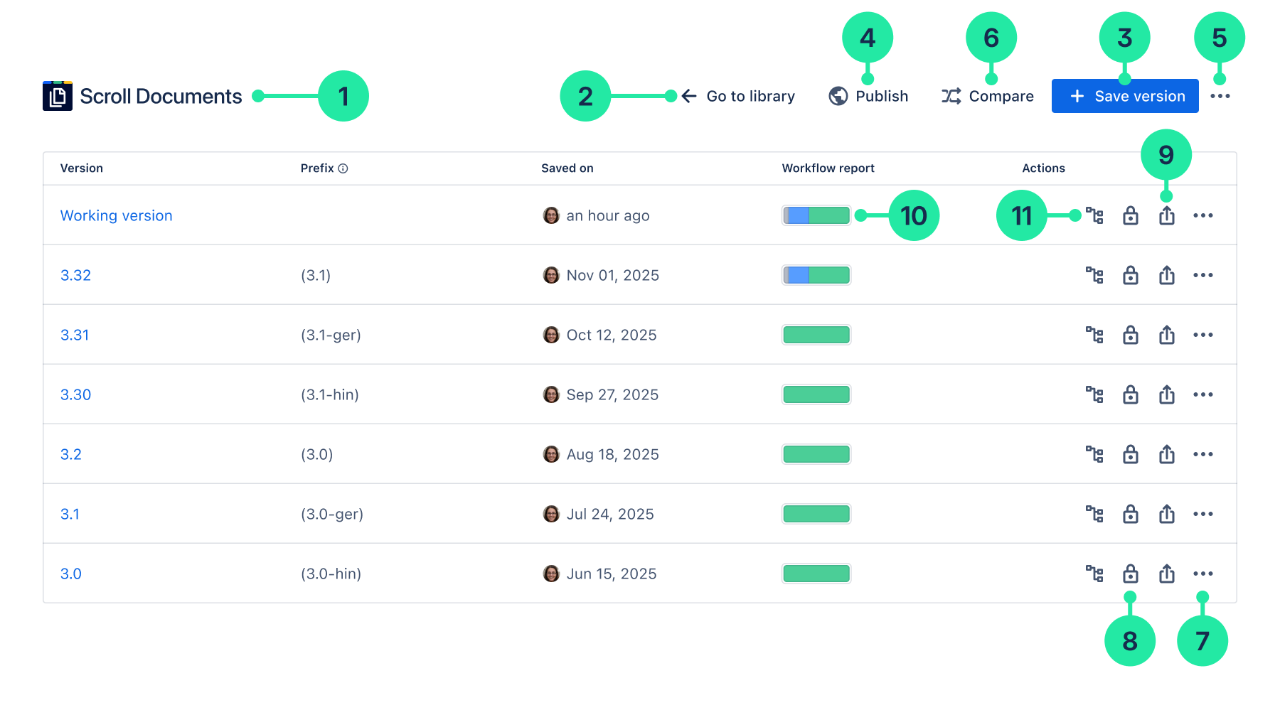The width and height of the screenshot is (1280, 710).
Task: Open page tree for Working version
Action: (x=1094, y=215)
